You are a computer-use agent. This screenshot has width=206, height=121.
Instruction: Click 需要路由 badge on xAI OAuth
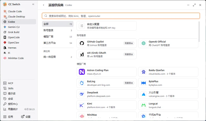(x=129, y=54)
